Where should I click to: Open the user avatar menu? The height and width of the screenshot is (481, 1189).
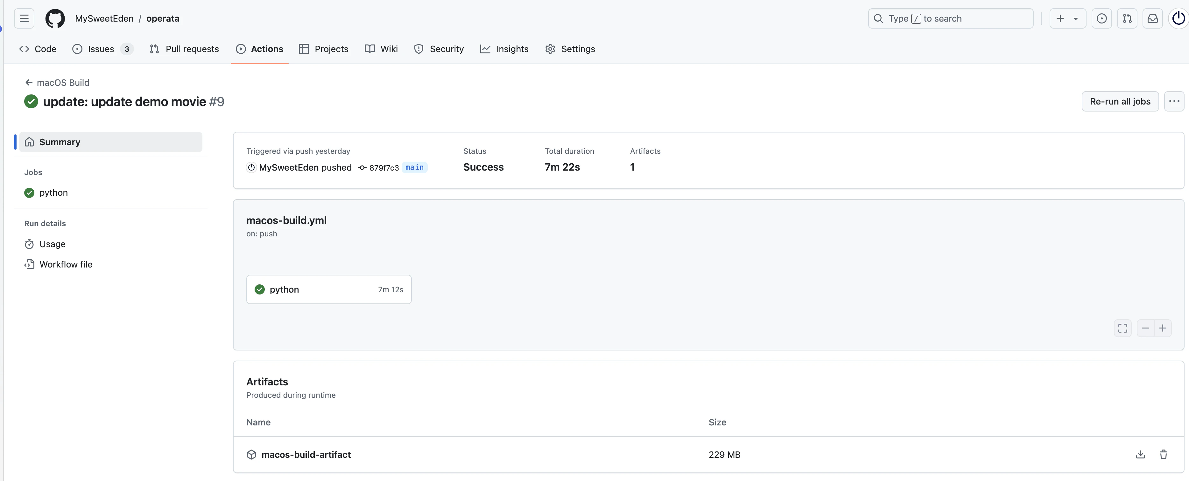tap(1178, 18)
